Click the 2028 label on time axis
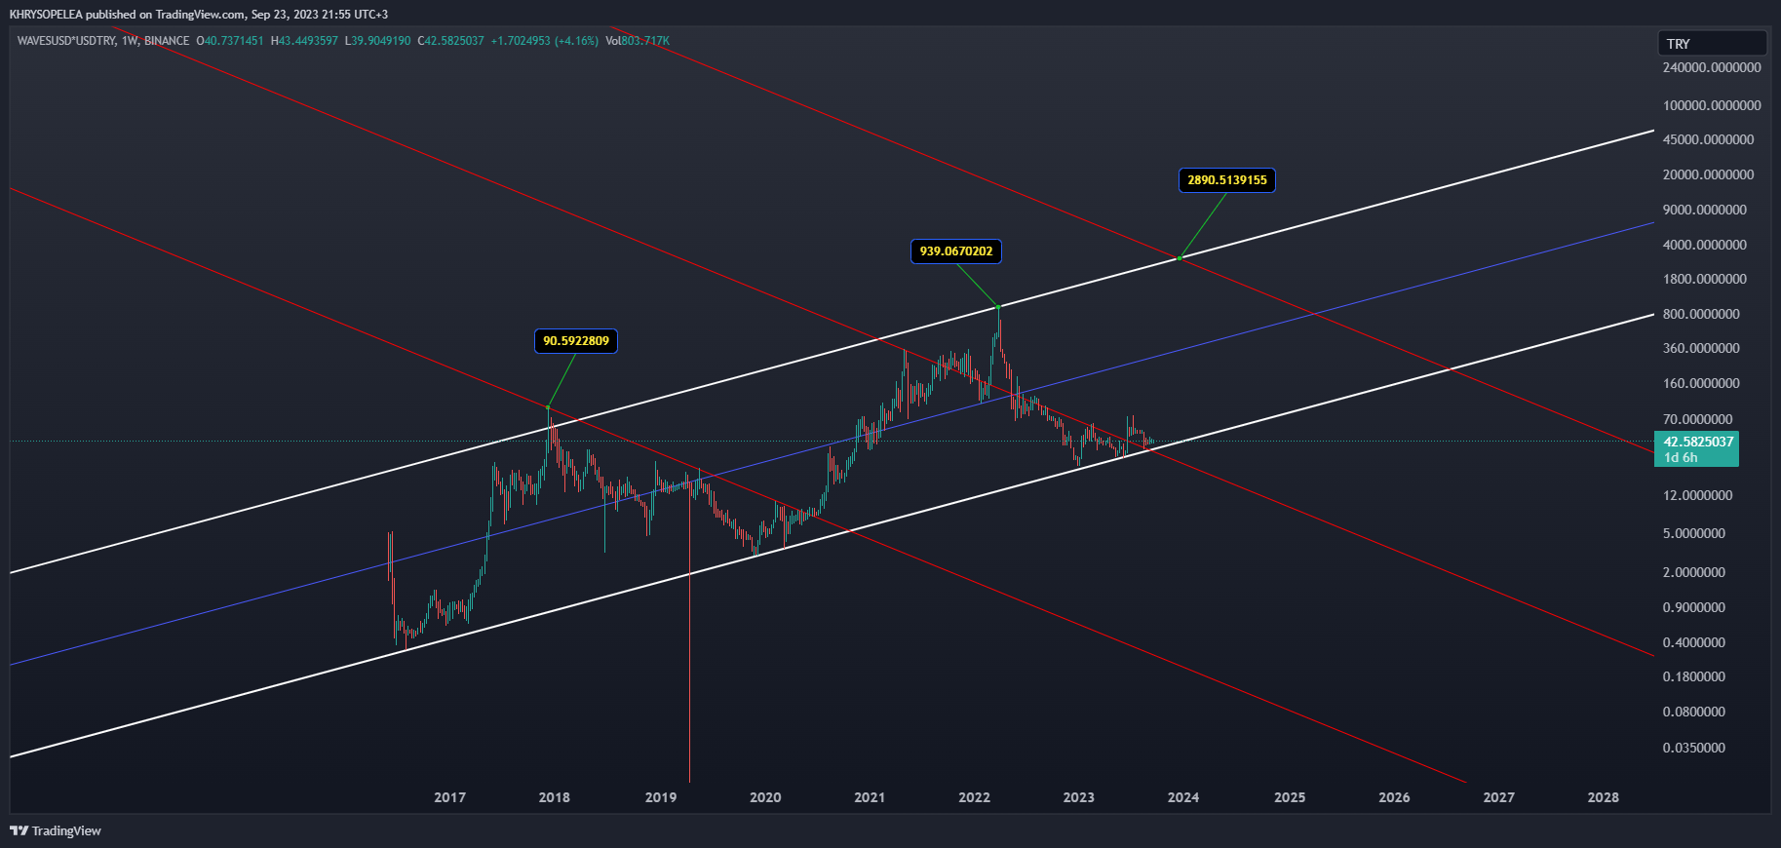Viewport: 1781px width, 848px height. (1604, 797)
